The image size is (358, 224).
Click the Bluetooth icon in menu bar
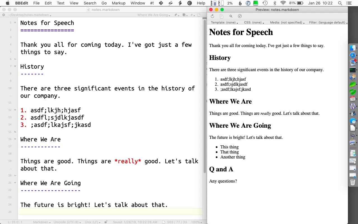point(275,3)
